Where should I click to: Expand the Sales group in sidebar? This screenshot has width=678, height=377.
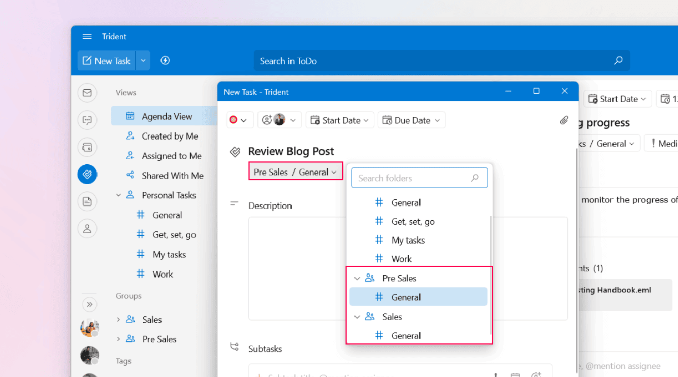118,320
